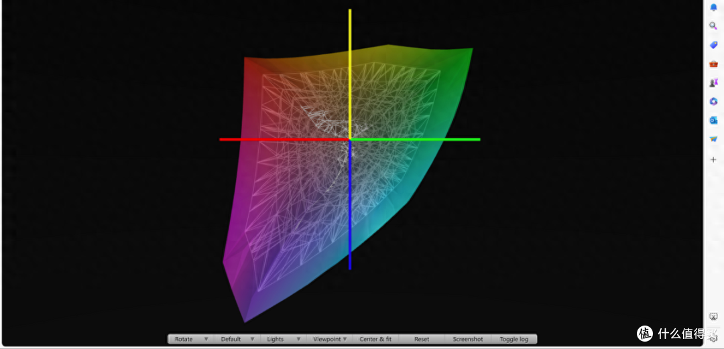Open the Outlook icon in the sidebar
Screen dimensions: 724x349
coord(713,121)
